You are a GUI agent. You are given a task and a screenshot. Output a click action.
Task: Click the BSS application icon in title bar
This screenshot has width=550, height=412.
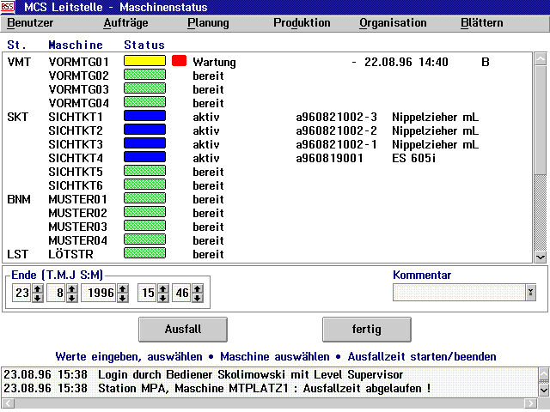pos(8,7)
